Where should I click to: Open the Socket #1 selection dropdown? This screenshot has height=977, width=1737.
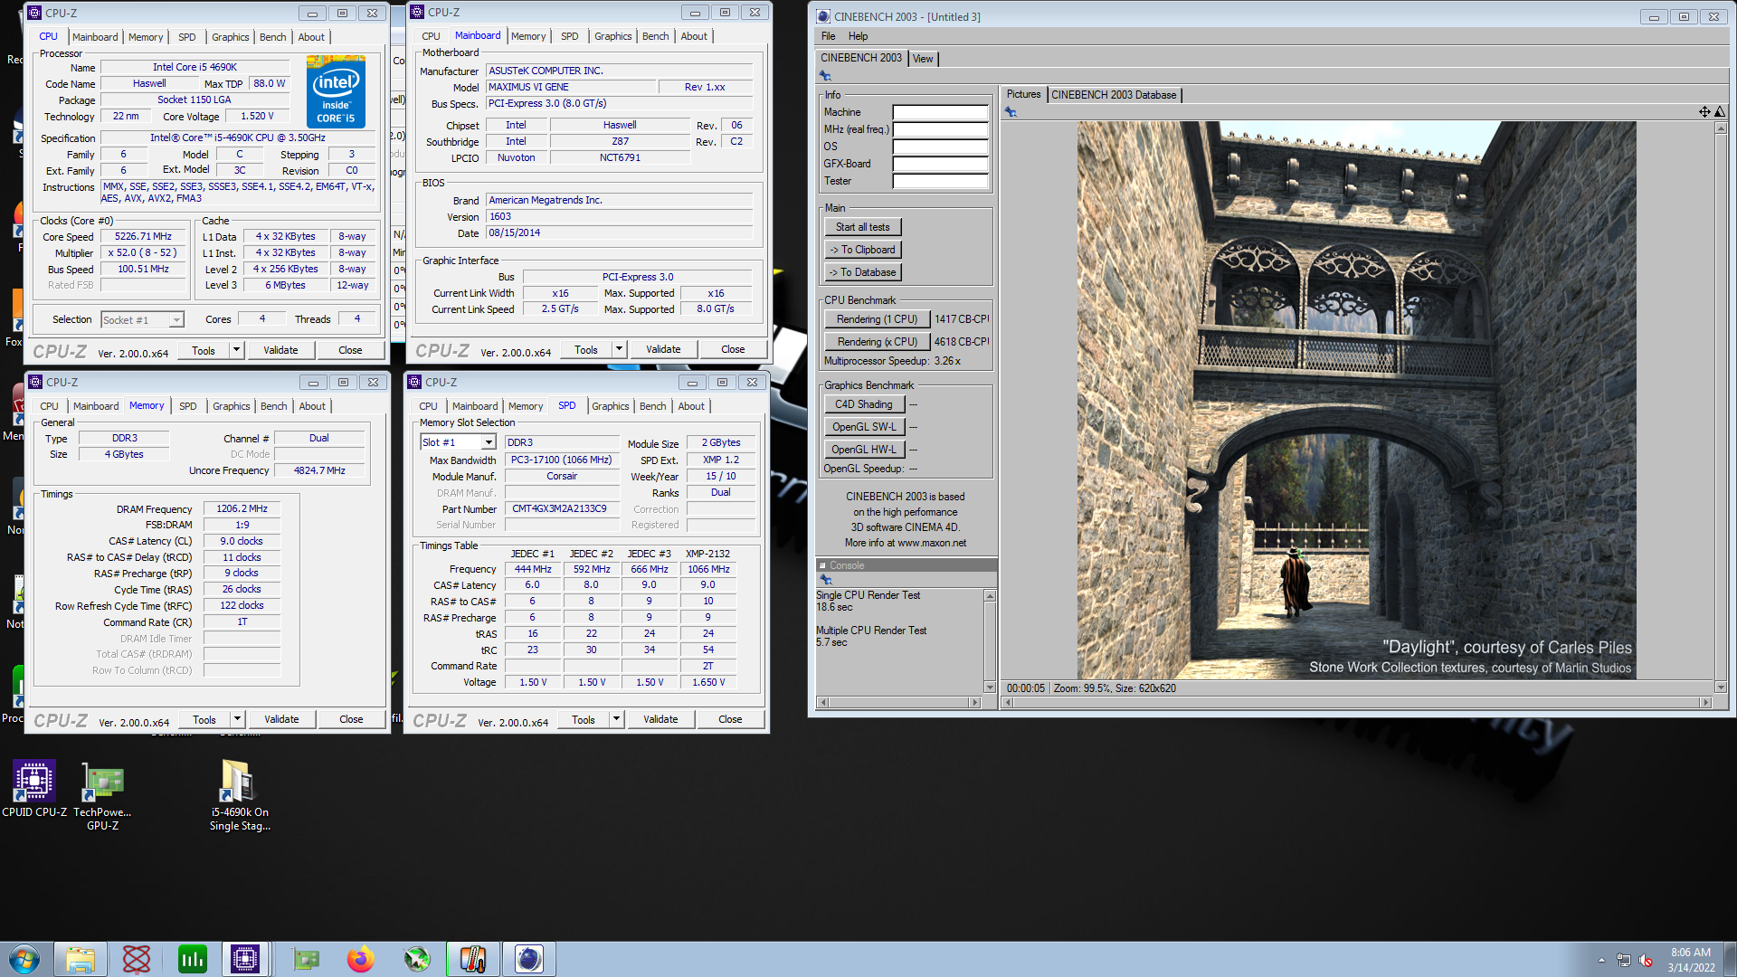pos(176,320)
